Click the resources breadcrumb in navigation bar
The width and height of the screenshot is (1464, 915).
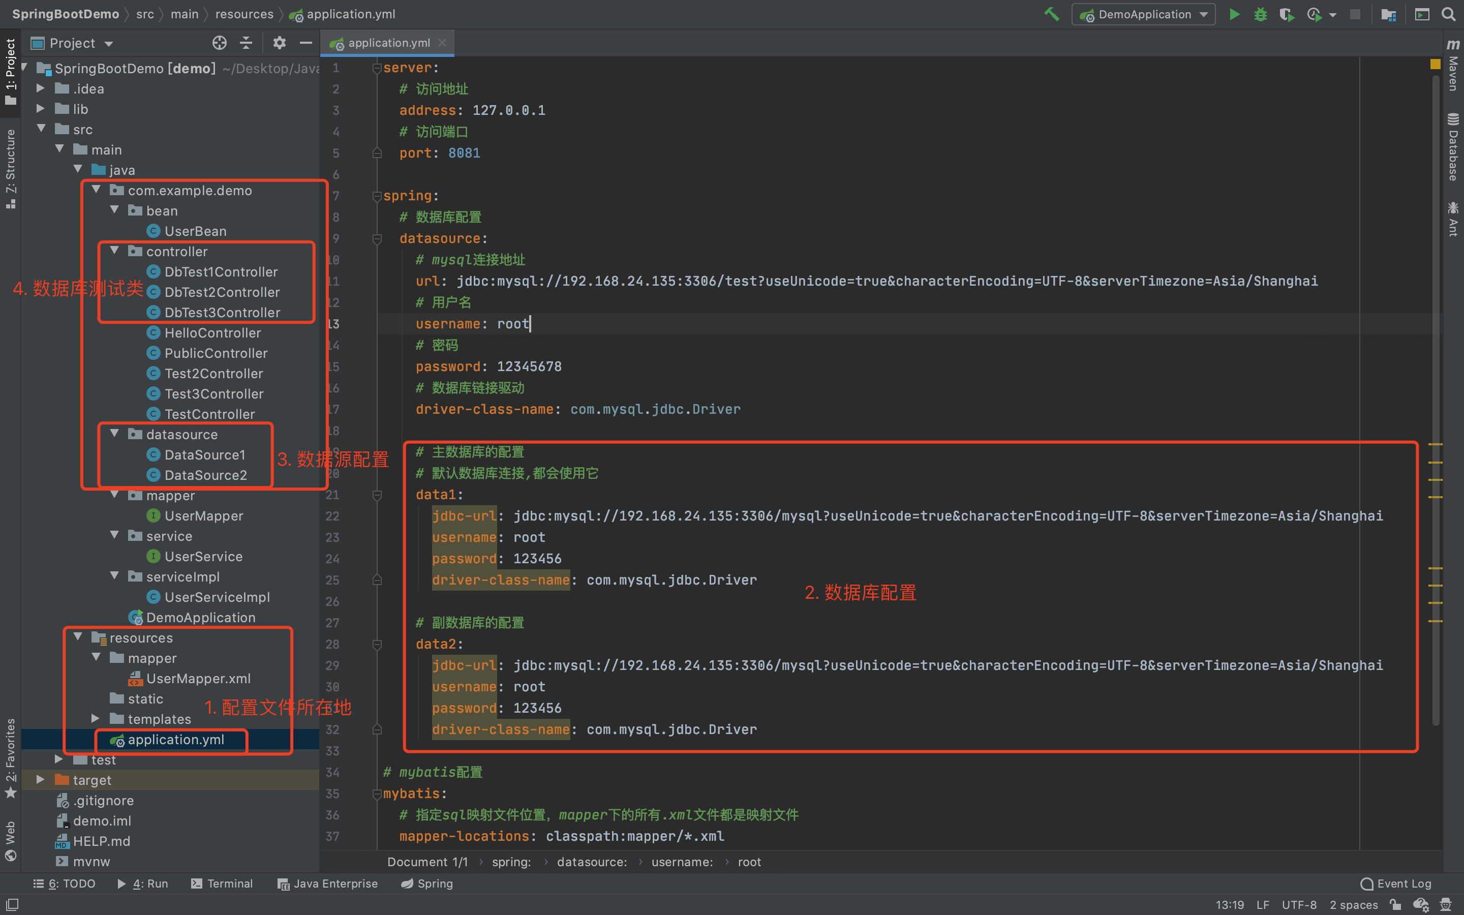[x=245, y=14]
